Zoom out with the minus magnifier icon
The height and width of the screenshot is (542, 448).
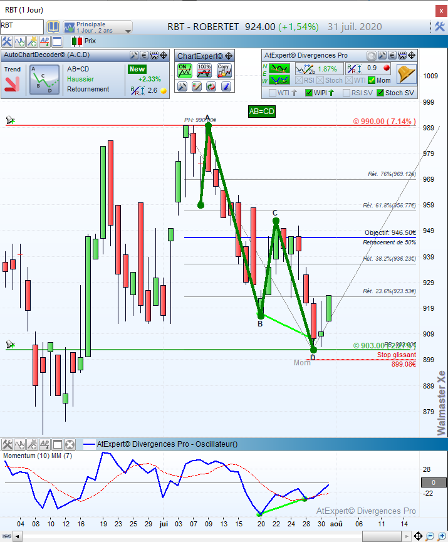(x=430, y=536)
